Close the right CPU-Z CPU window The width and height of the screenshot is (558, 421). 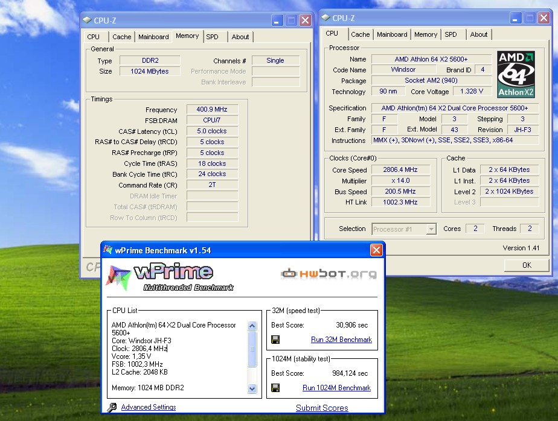[544, 17]
